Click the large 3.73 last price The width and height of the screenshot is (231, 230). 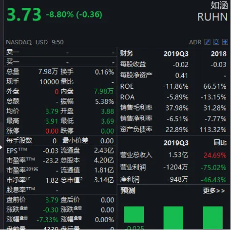click(24, 15)
